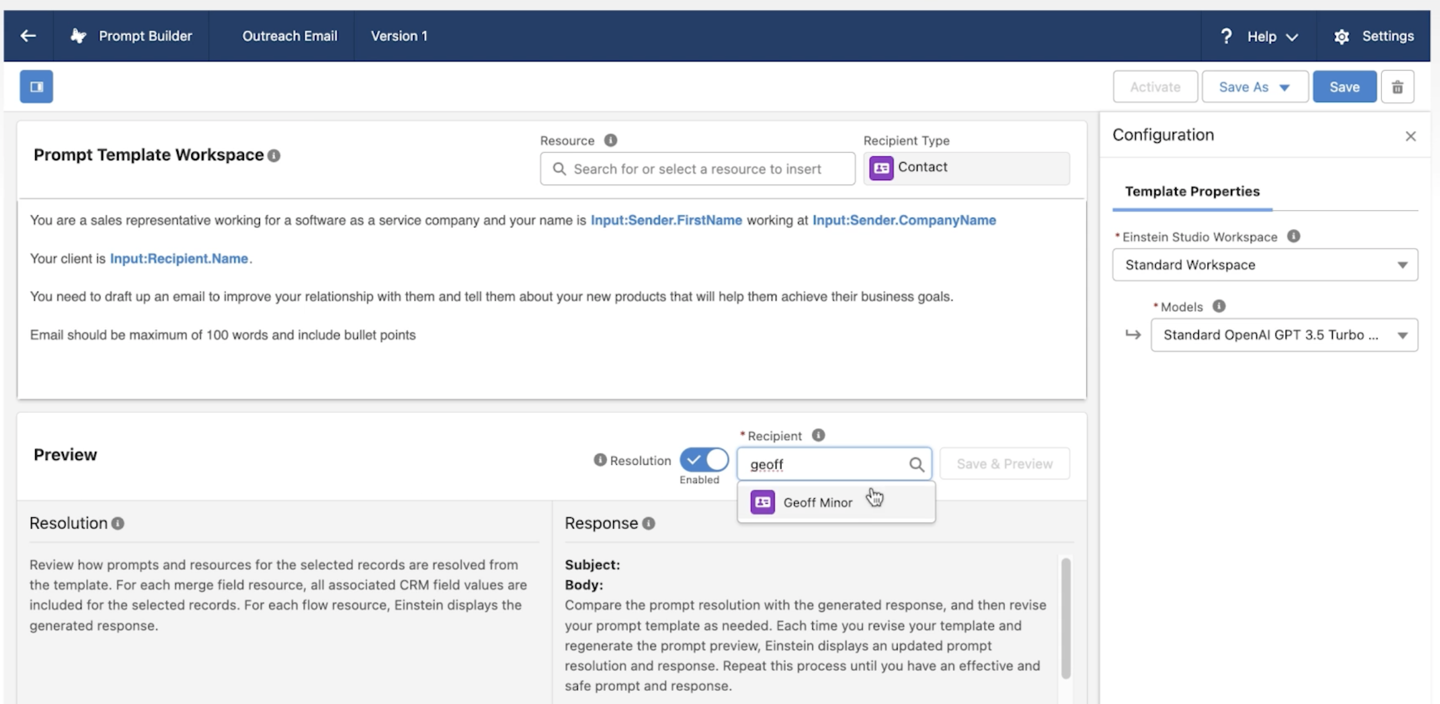Open the Settings gear icon
The height and width of the screenshot is (704, 1440).
tap(1341, 37)
